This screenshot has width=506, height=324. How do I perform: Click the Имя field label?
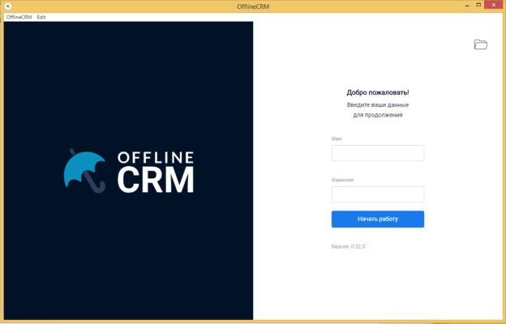coord(337,139)
